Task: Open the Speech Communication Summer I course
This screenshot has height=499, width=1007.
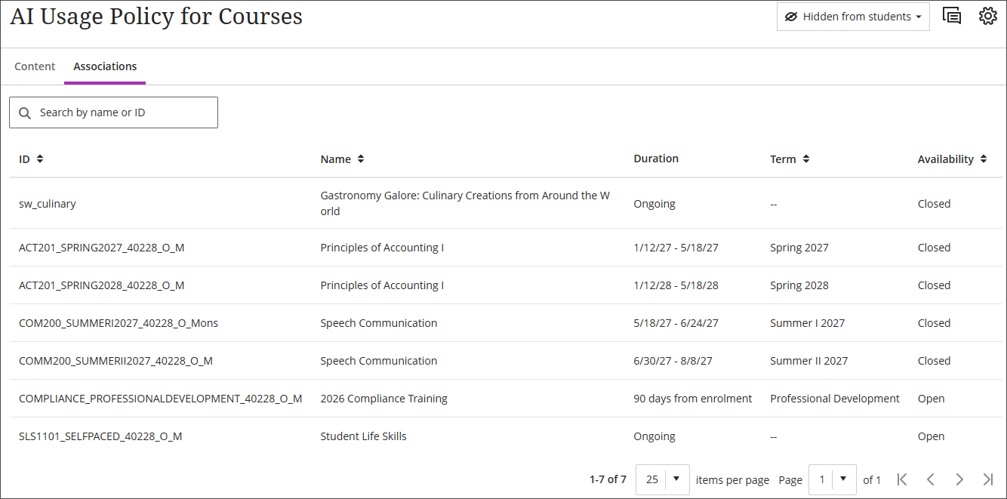Action: (x=378, y=322)
